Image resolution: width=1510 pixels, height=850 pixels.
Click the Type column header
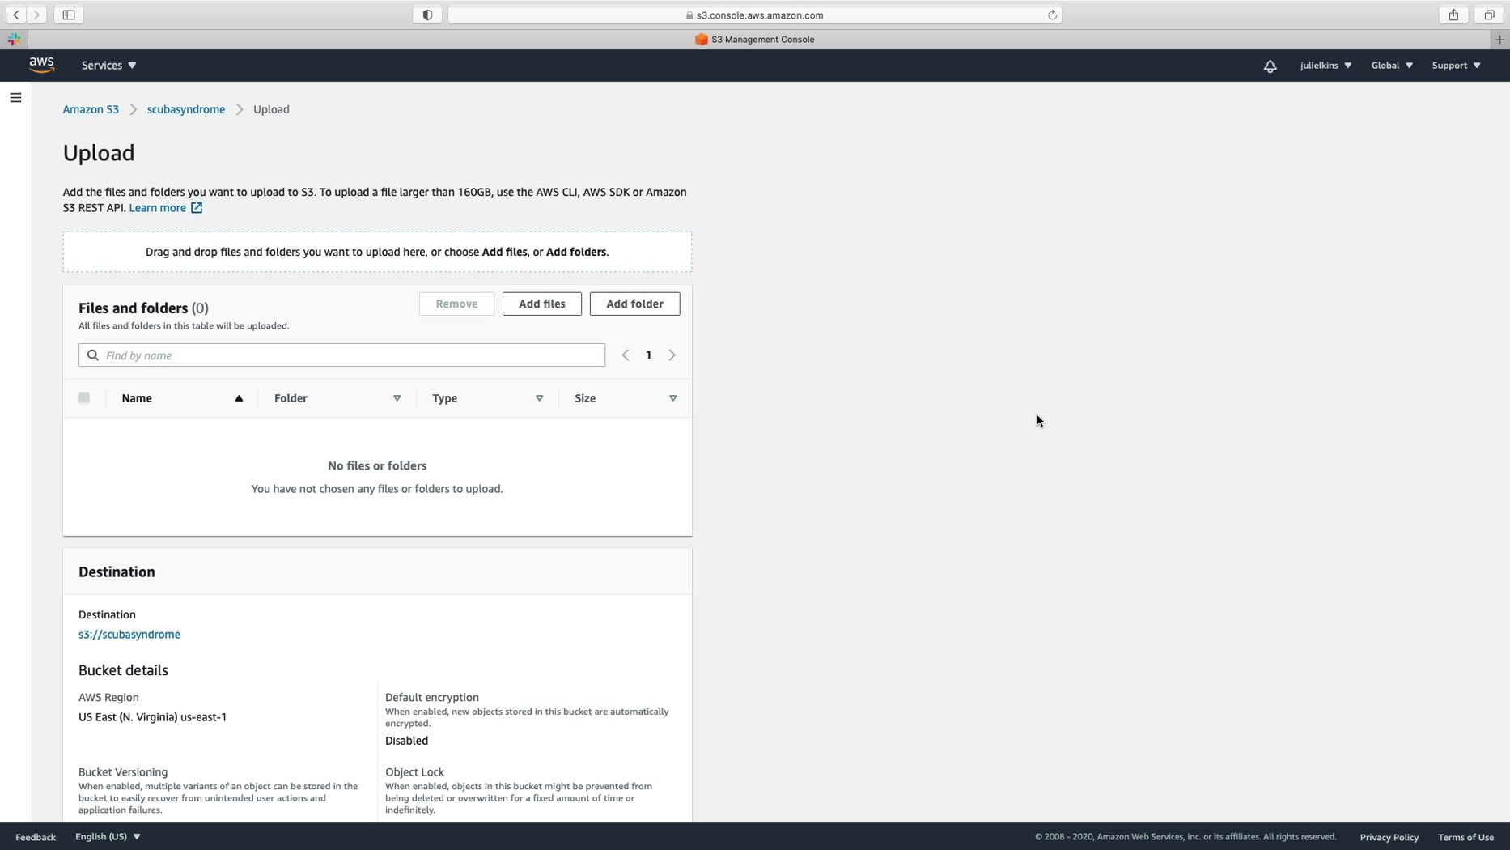[444, 398]
